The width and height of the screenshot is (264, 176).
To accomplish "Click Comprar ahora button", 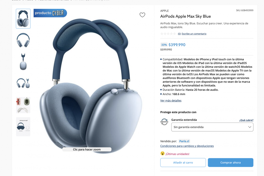I will coord(230,163).
